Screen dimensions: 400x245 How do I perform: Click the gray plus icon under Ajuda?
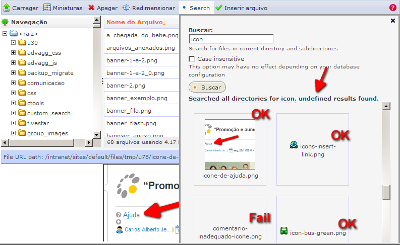point(119,222)
